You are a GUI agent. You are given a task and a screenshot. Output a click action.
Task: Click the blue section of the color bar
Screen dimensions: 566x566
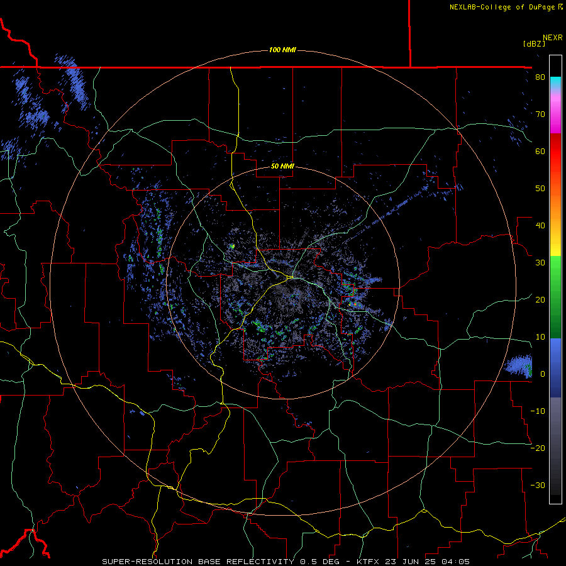[x=555, y=368]
